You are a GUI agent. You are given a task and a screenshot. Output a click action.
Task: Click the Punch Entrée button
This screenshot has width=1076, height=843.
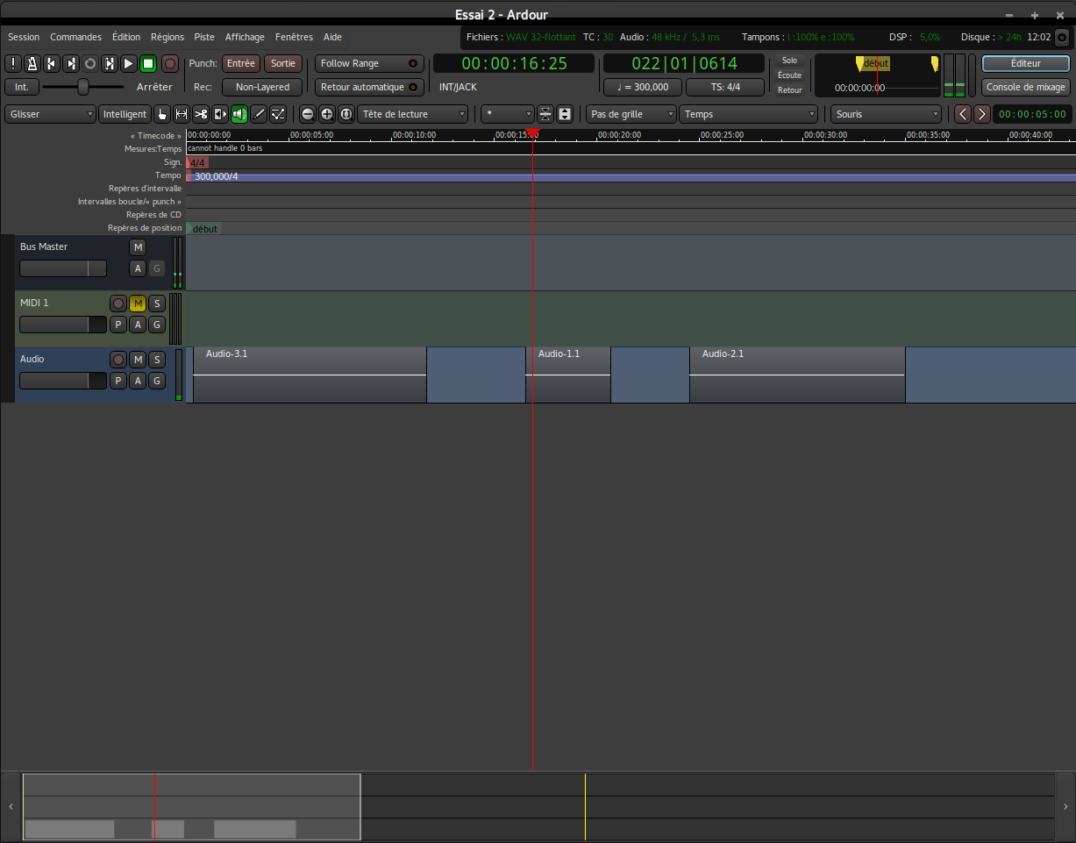click(240, 63)
